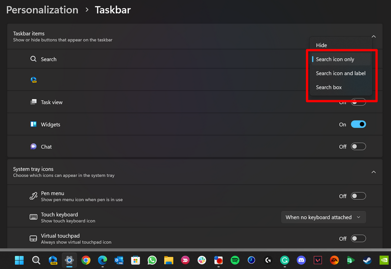
Task: Collapse the Taskbar items section
Action: 374,37
